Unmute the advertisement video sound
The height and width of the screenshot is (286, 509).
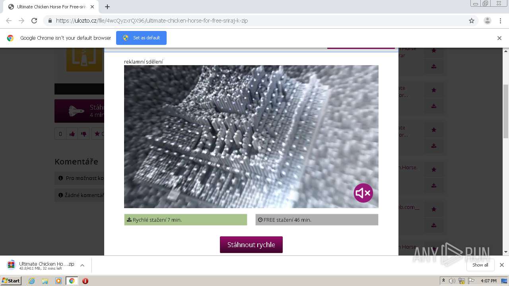click(x=363, y=193)
